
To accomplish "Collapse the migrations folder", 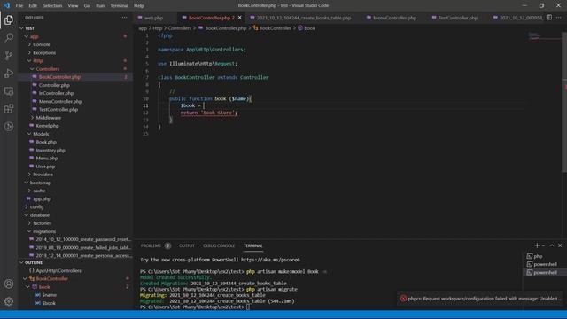I will [x=44, y=231].
